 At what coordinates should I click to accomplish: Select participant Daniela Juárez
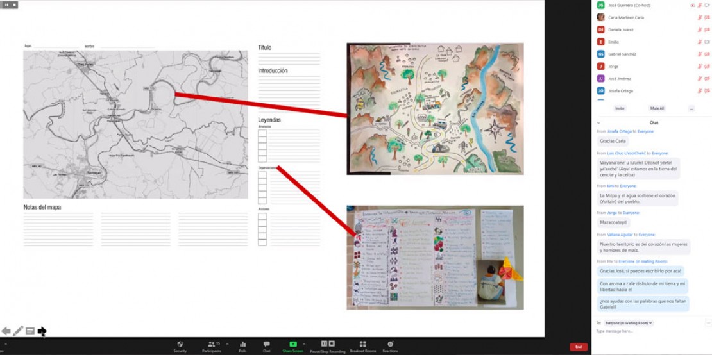tap(652, 29)
